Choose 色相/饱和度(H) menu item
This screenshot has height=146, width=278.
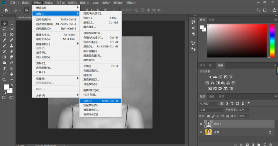(x=100, y=37)
